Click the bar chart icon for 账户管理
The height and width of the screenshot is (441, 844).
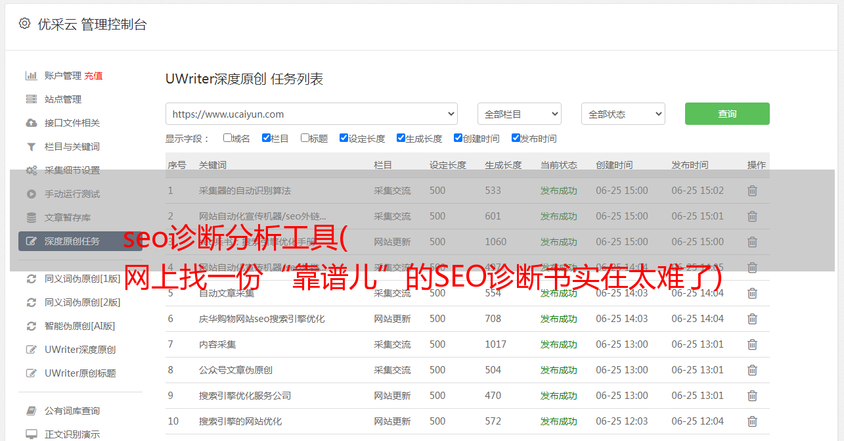31,76
